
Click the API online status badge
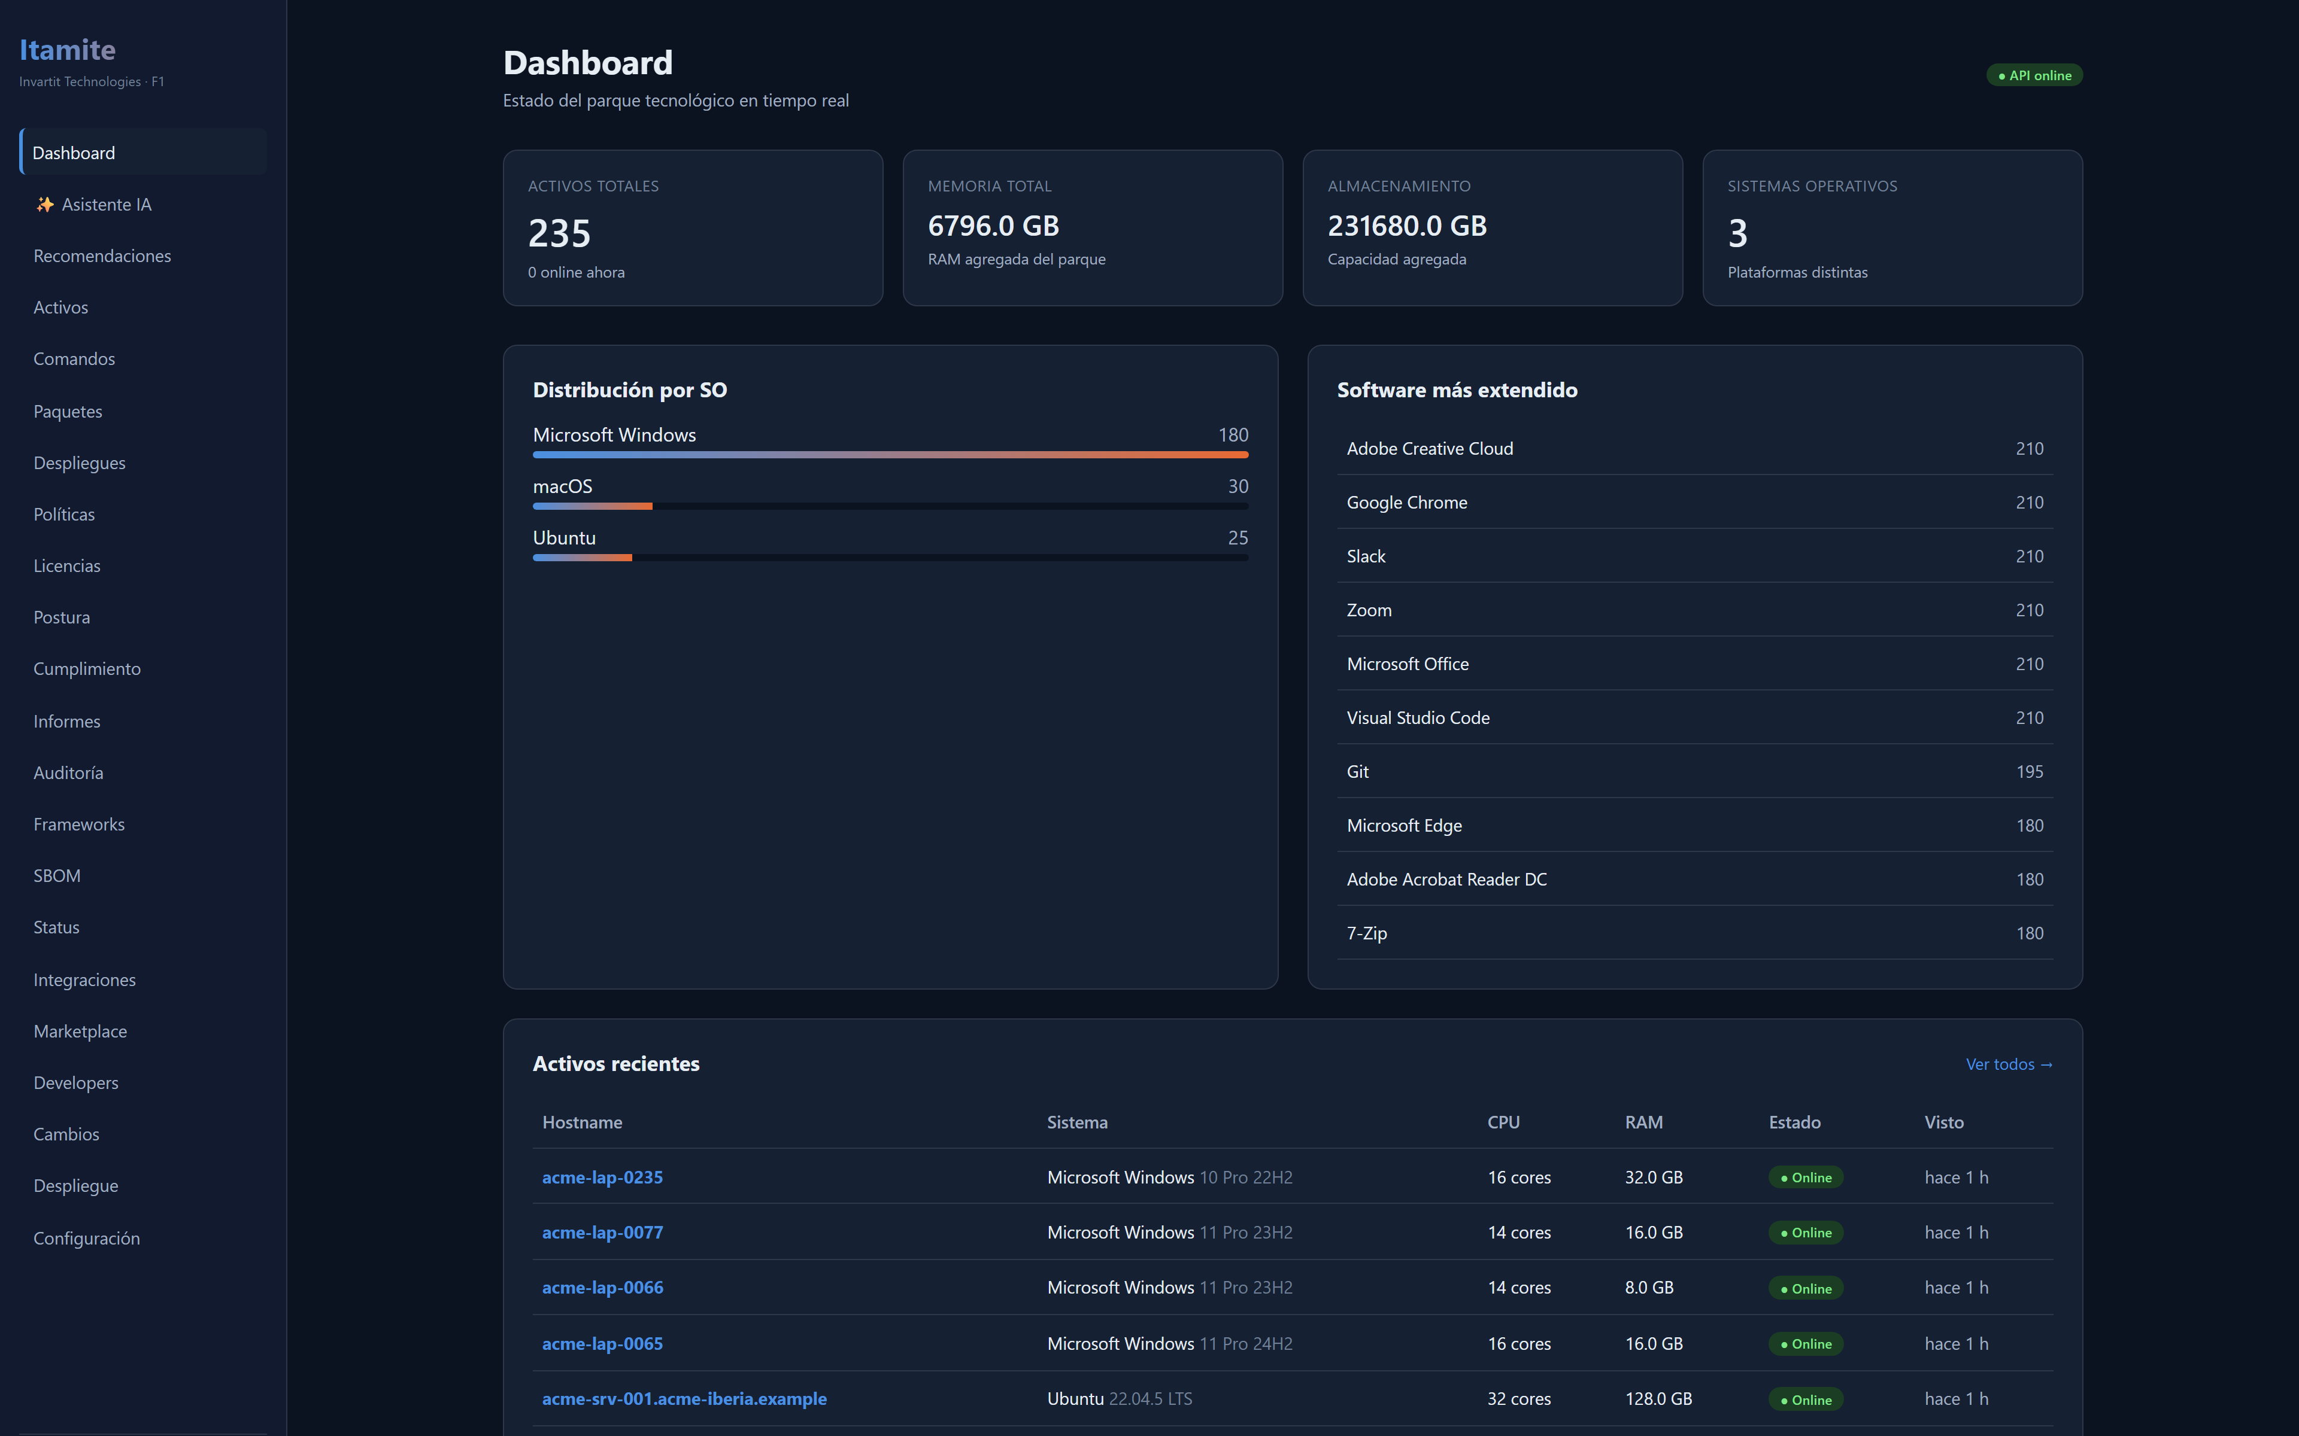(2034, 75)
